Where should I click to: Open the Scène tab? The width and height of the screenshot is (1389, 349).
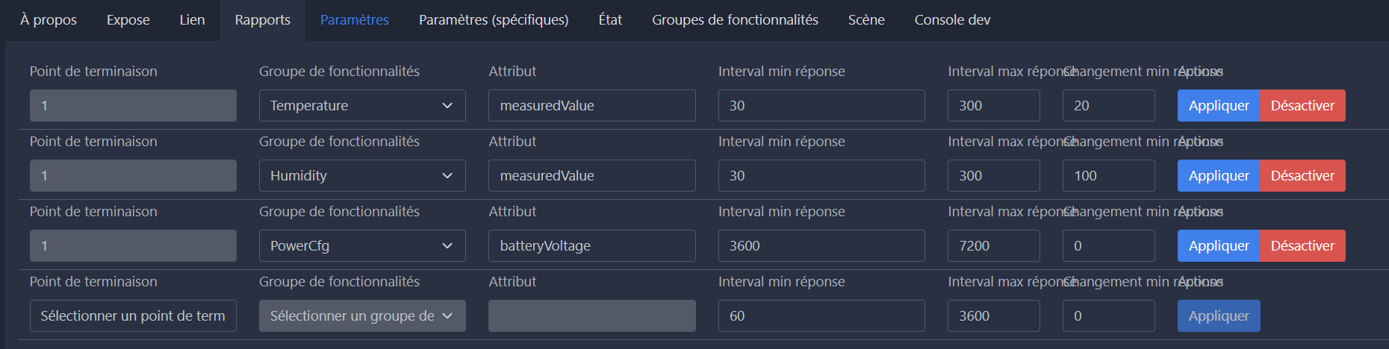[866, 20]
